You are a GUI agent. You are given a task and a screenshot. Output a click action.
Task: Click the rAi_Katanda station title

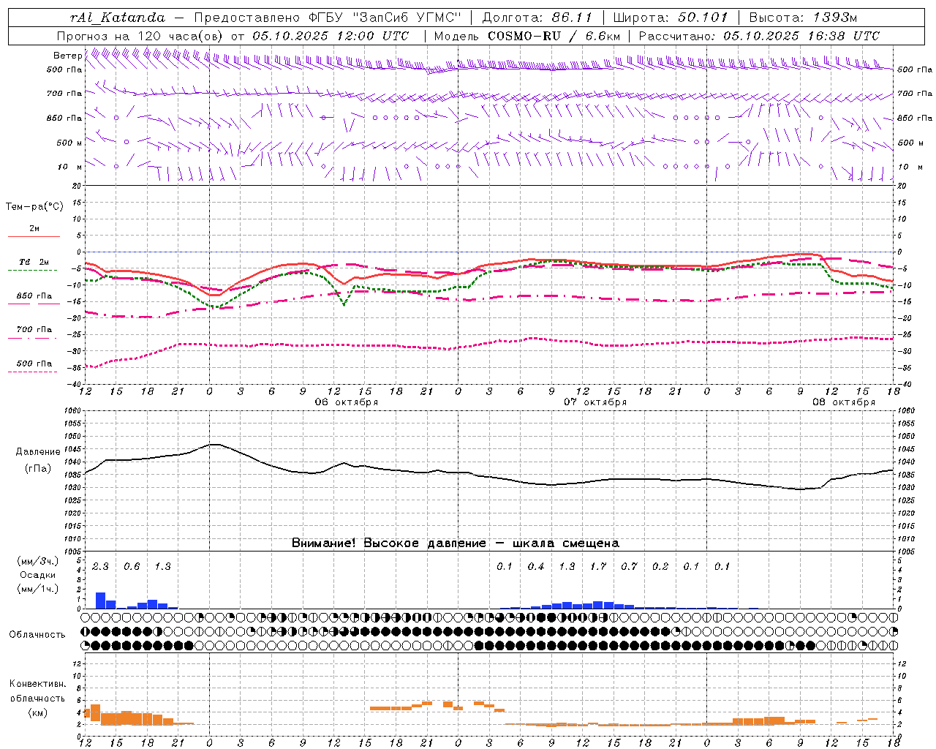[x=118, y=18]
